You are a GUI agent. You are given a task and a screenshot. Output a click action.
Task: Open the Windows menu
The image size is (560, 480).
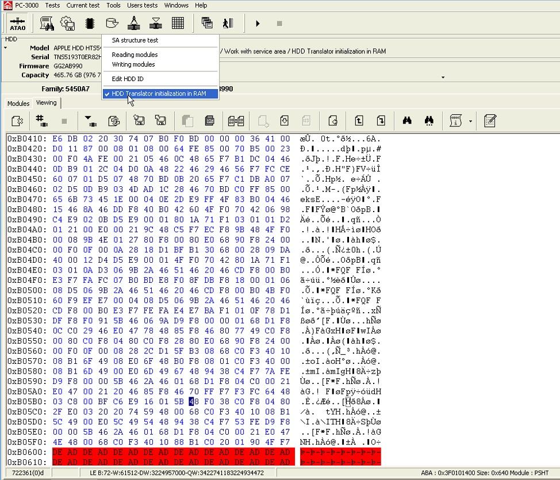point(176,5)
